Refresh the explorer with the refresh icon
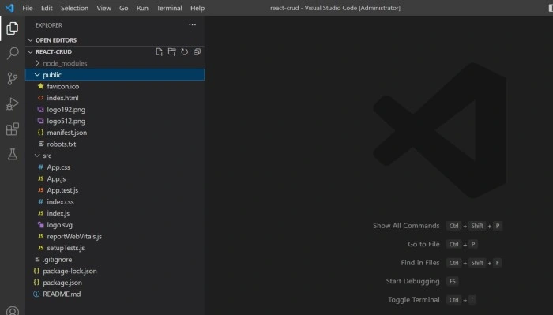553x315 pixels. click(184, 52)
